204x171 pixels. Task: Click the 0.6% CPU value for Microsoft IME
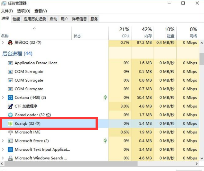click(x=125, y=132)
